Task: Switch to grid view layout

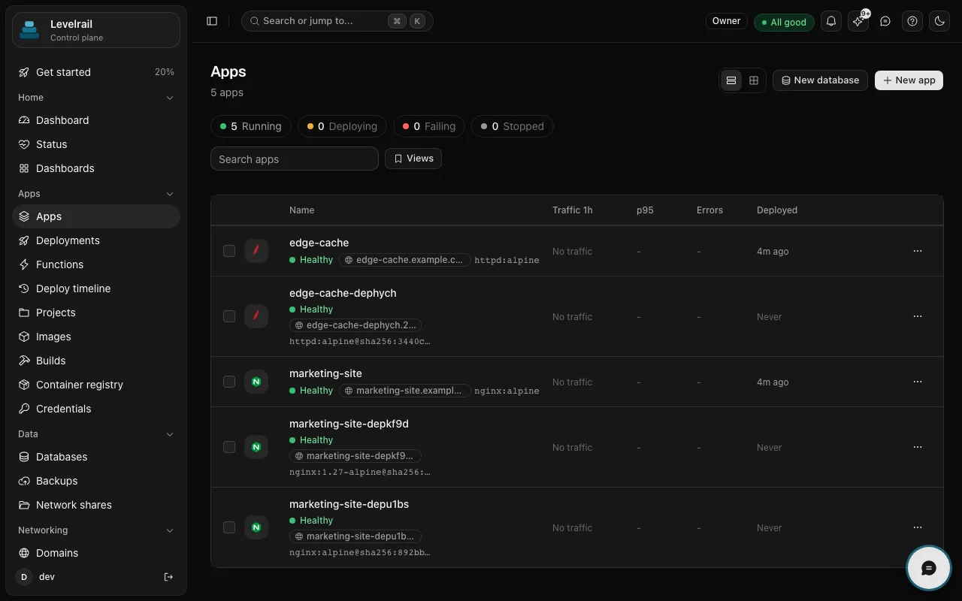Action: coord(754,80)
